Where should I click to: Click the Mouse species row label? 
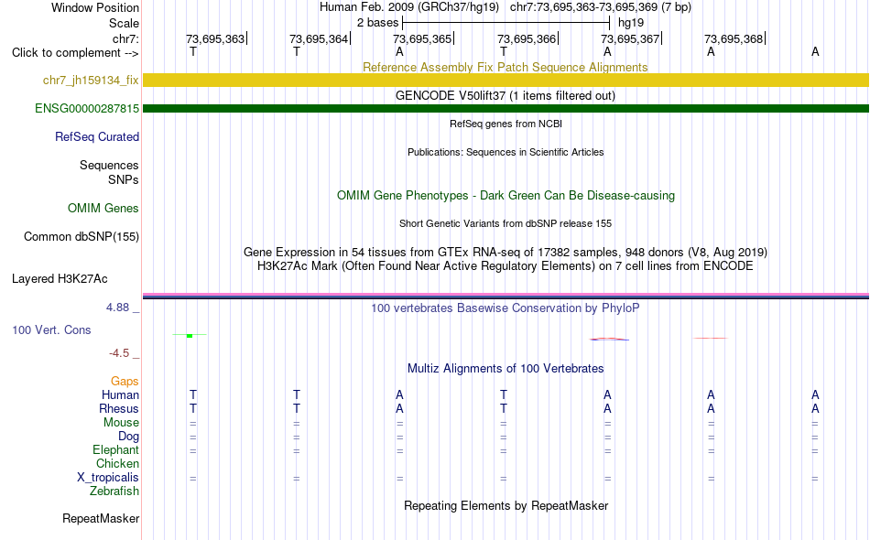[121, 423]
